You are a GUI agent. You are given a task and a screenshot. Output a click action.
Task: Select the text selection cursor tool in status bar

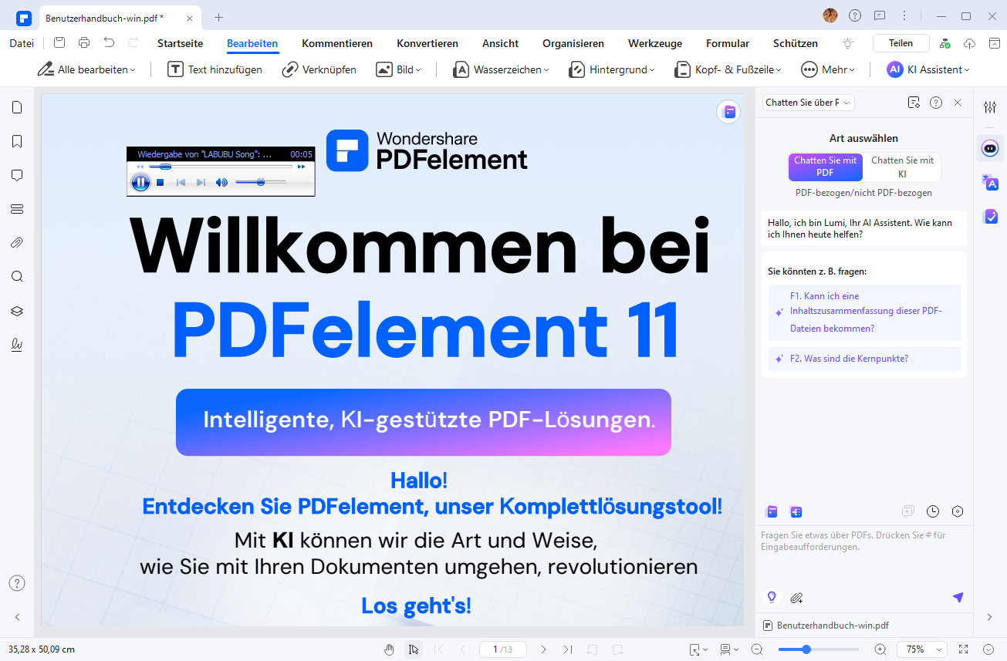[414, 649]
